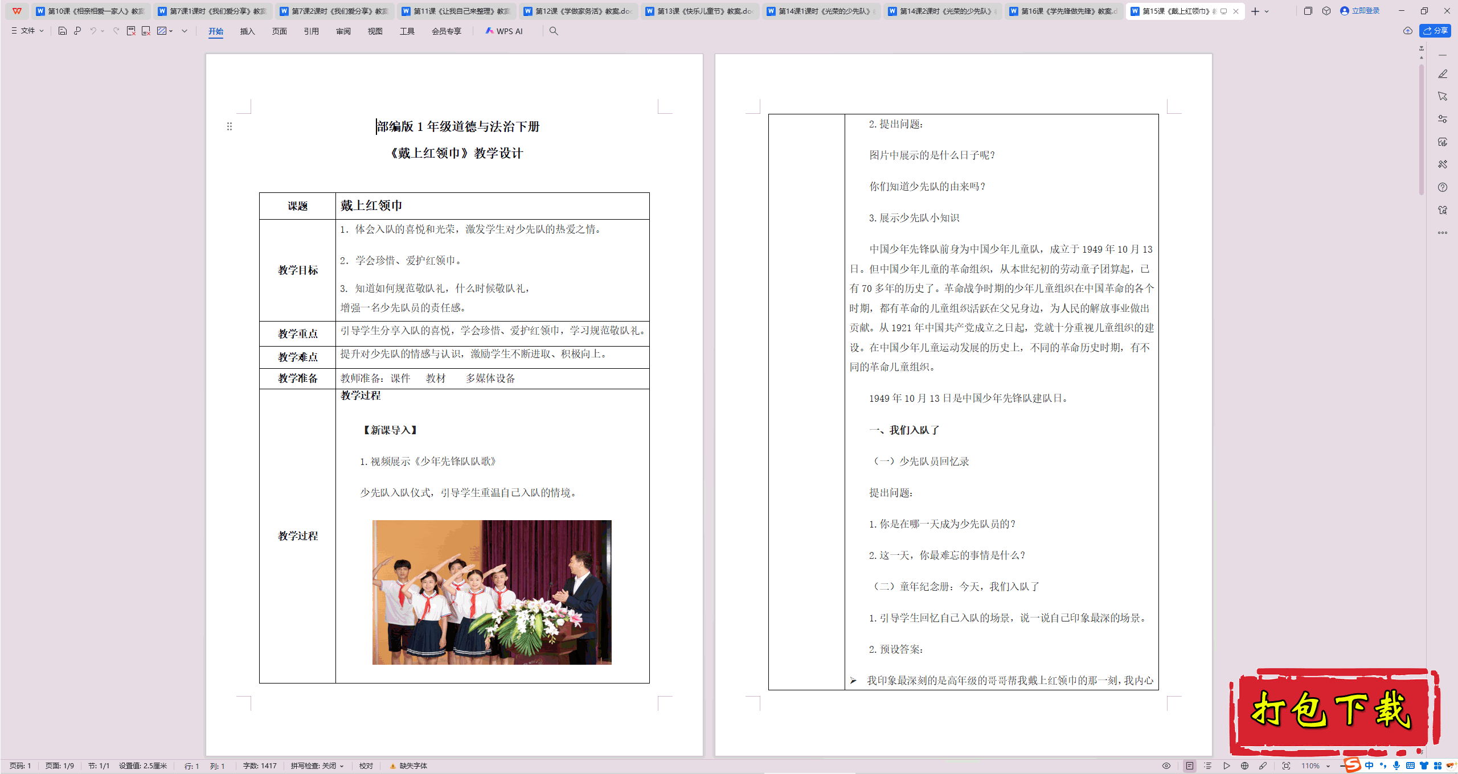The width and height of the screenshot is (1458, 774).
Task: Click the saluting students photo
Action: [x=492, y=592]
